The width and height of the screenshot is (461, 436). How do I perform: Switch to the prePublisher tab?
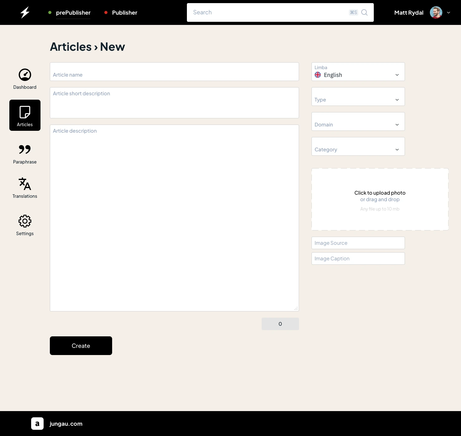point(73,13)
